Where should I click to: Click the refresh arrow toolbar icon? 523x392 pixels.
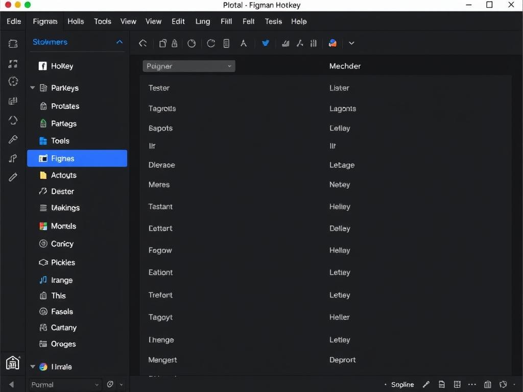(211, 43)
